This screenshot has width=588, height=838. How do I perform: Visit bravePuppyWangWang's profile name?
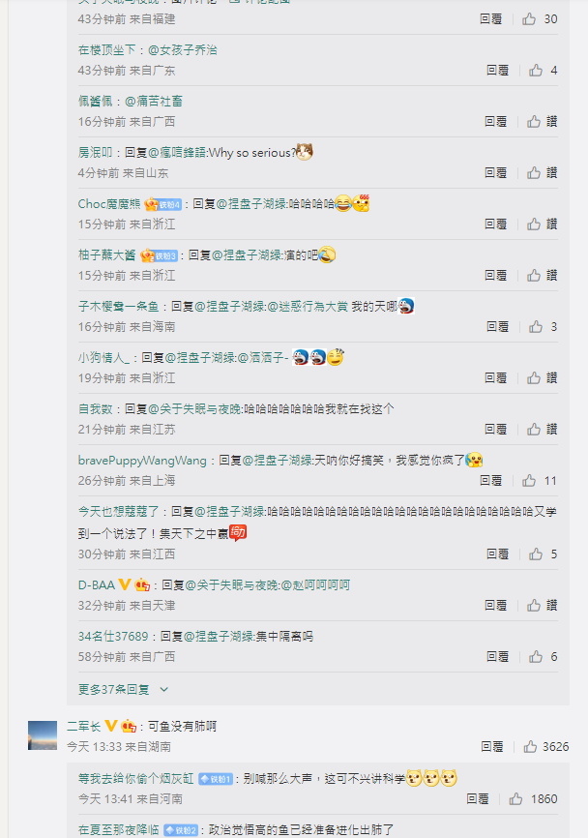click(x=142, y=461)
